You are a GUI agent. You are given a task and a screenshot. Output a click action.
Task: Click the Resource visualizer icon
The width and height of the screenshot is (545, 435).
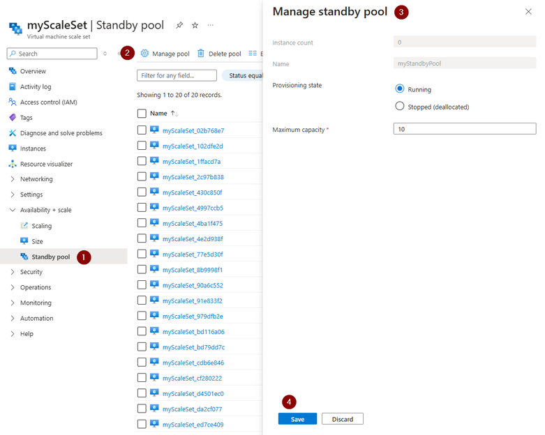click(x=13, y=164)
